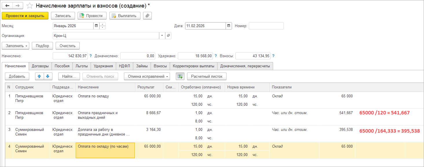Viewport: 424px width, 167px height.
Task: Adjust month using the Месяц stepper
Action: click(x=103, y=26)
